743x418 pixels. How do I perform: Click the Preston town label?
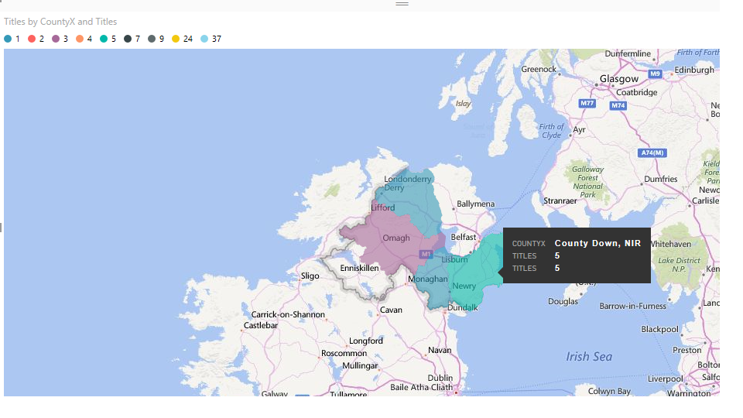click(x=687, y=350)
